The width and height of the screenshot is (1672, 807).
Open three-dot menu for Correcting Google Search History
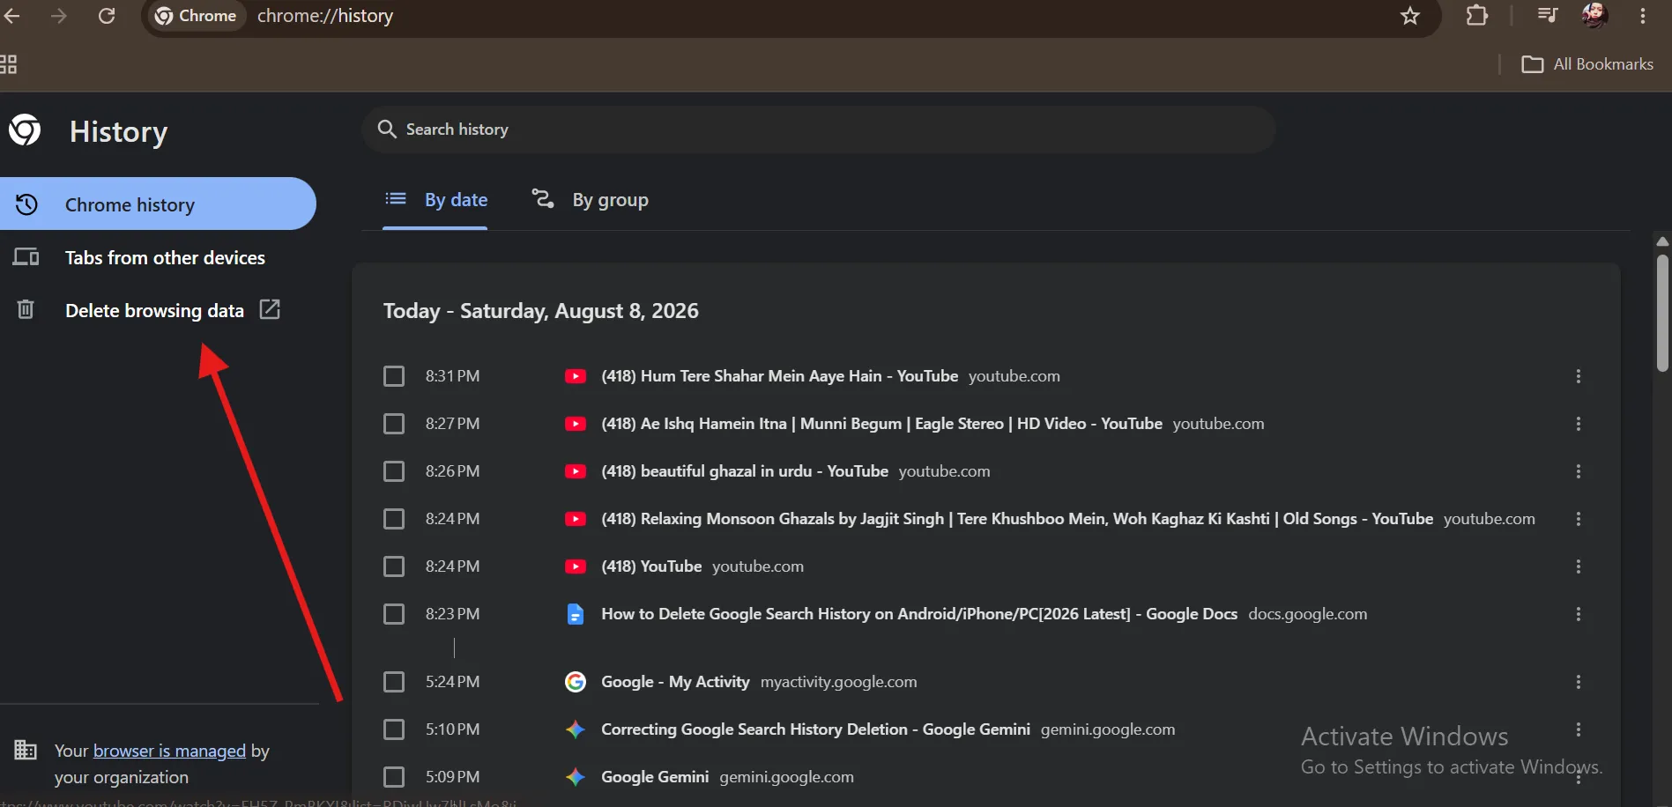1579,729
